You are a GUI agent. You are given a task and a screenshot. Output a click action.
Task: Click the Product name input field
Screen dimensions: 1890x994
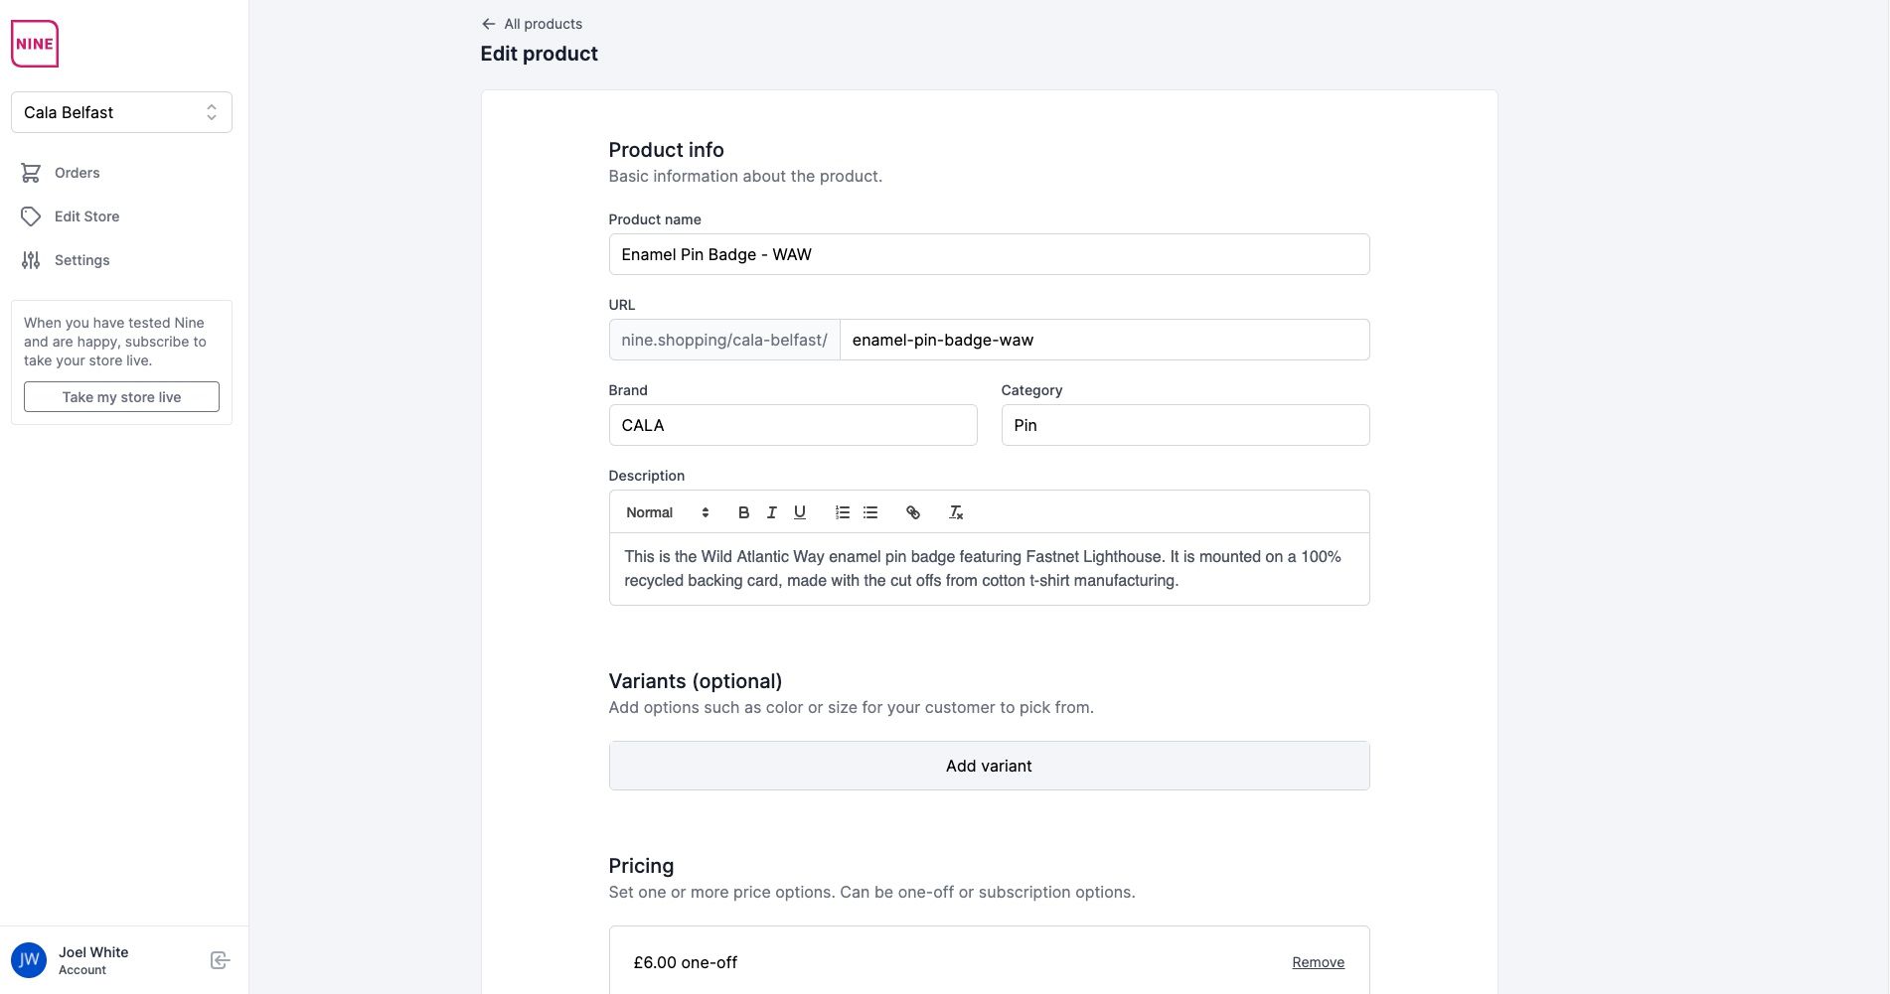click(989, 254)
